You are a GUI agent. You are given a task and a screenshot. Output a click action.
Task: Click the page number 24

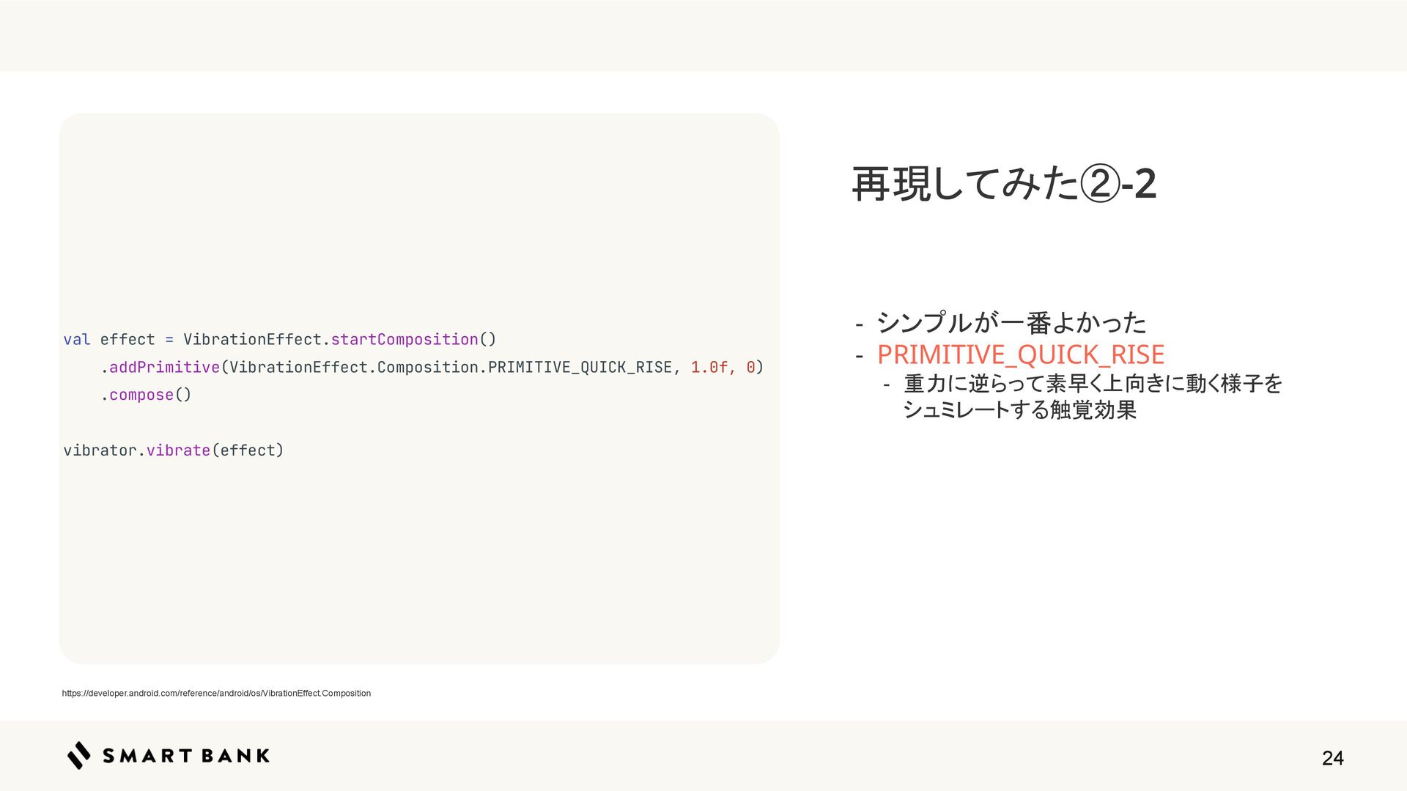[1332, 758]
